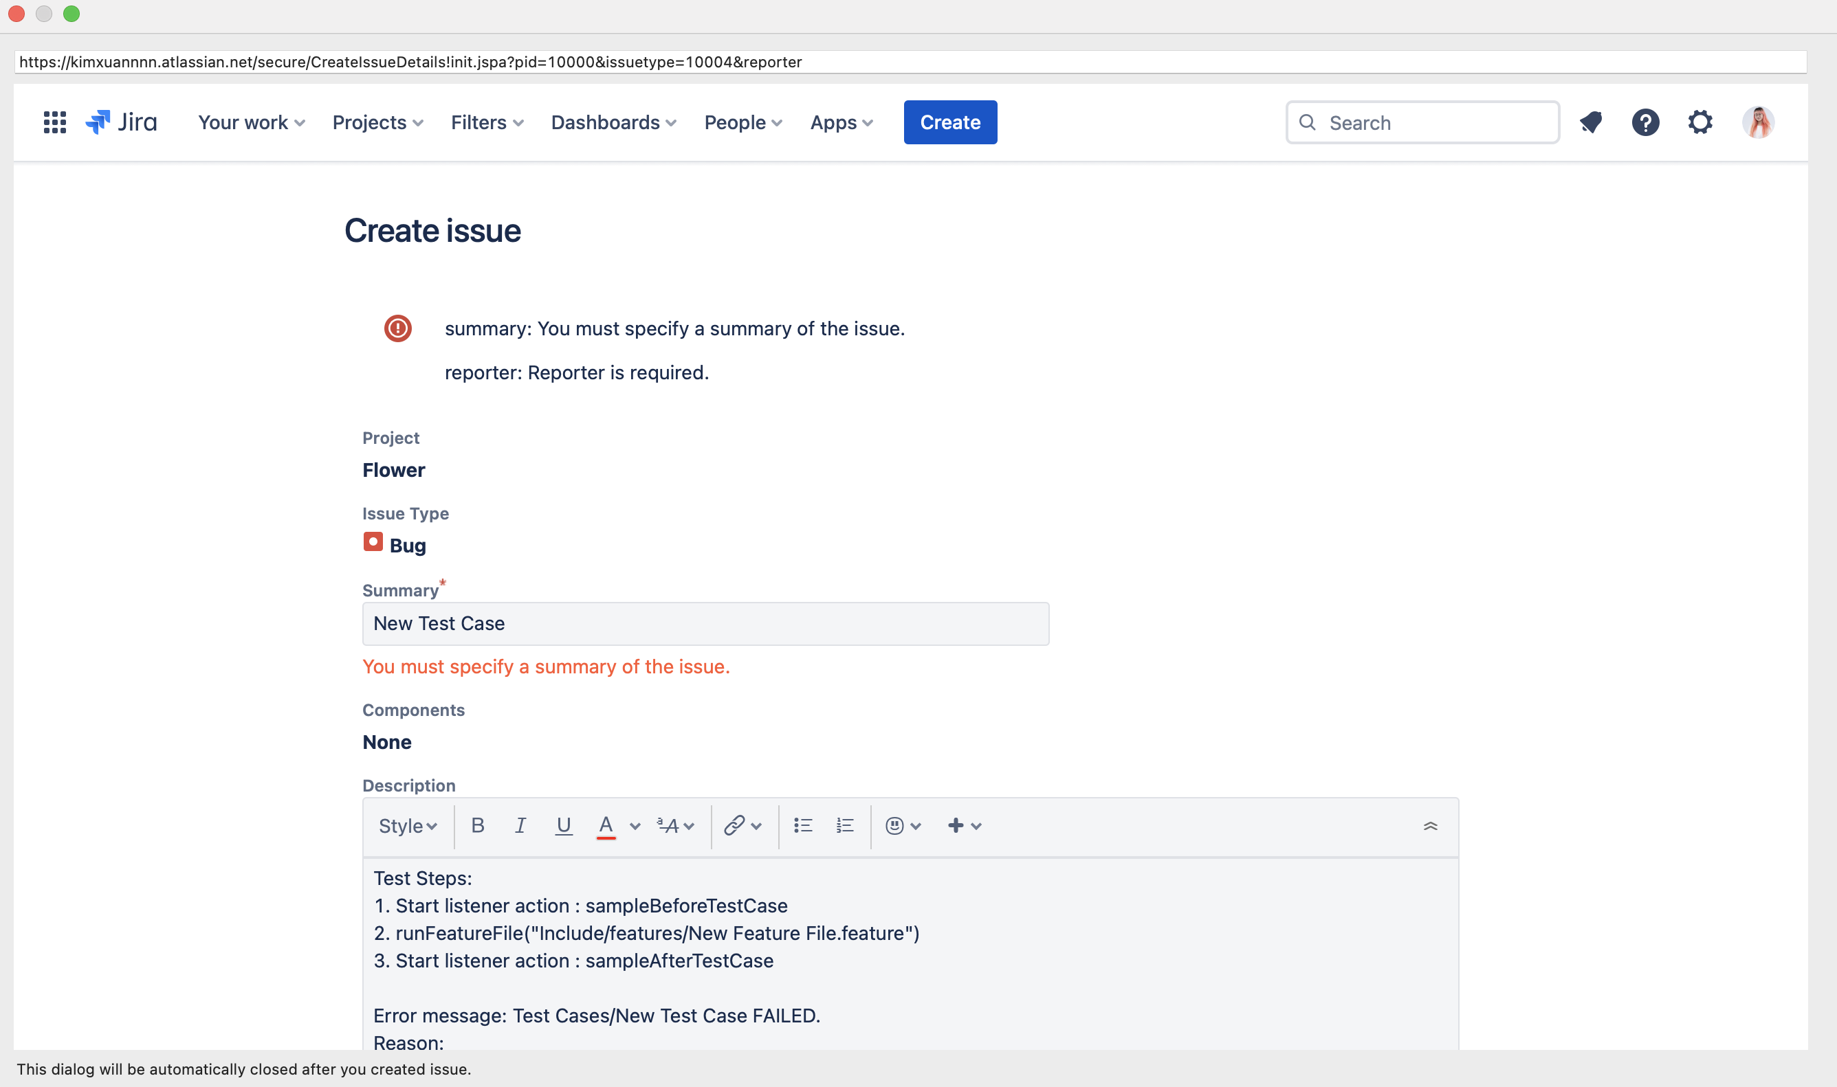Image resolution: width=1837 pixels, height=1087 pixels.
Task: Click the Jira logo
Action: [x=122, y=122]
